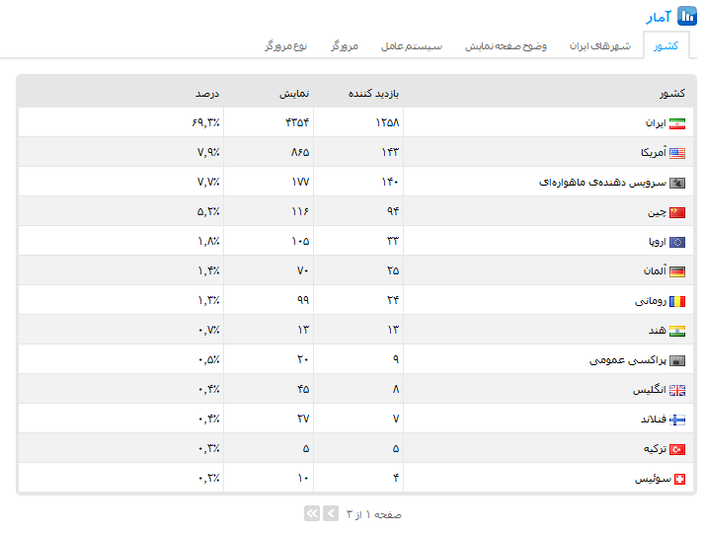Jump to last page with double arrow
Image resolution: width=704 pixels, height=535 pixels.
point(312,513)
